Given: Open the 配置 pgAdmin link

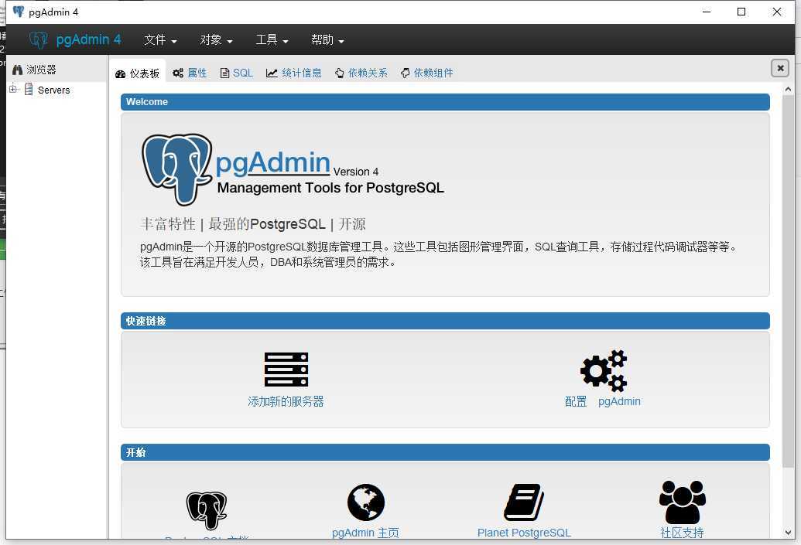Looking at the screenshot, I should [x=603, y=402].
